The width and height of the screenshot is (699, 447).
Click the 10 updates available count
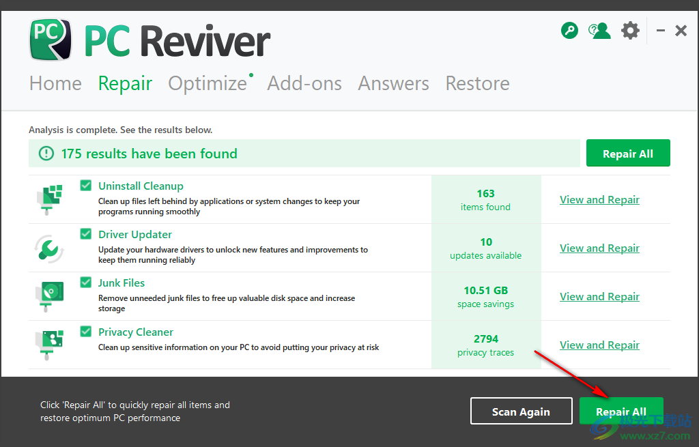[485, 248]
